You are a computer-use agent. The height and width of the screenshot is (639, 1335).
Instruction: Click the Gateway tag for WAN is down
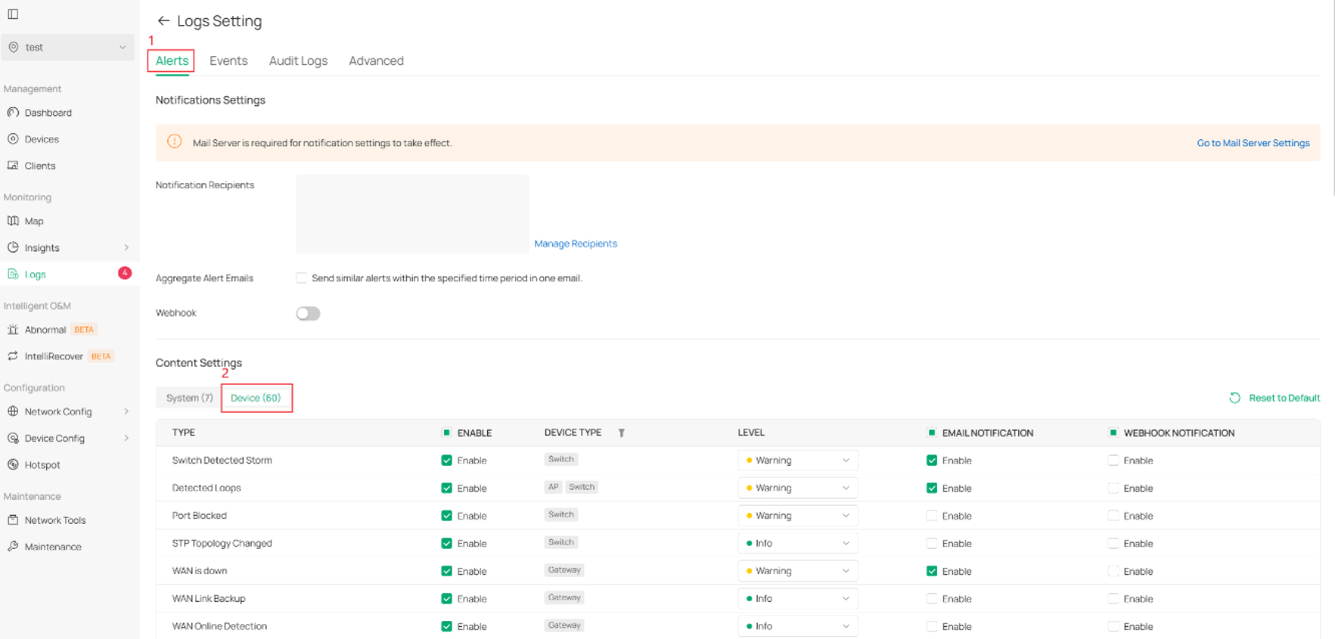564,570
